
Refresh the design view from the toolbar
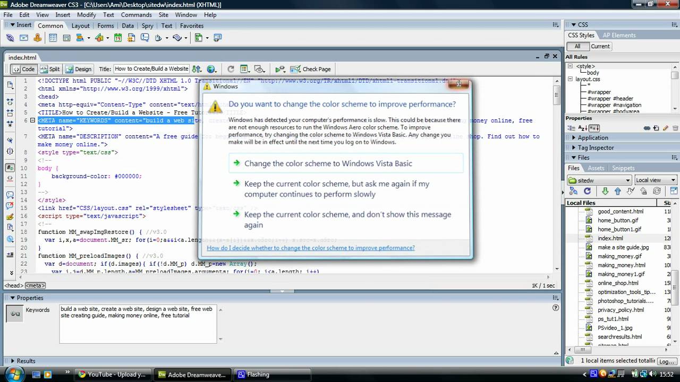tap(231, 69)
